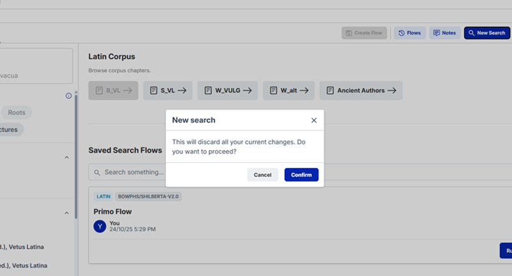This screenshot has height=276, width=512.
Task: Click the info icon in left sidebar
Action: pos(69,96)
